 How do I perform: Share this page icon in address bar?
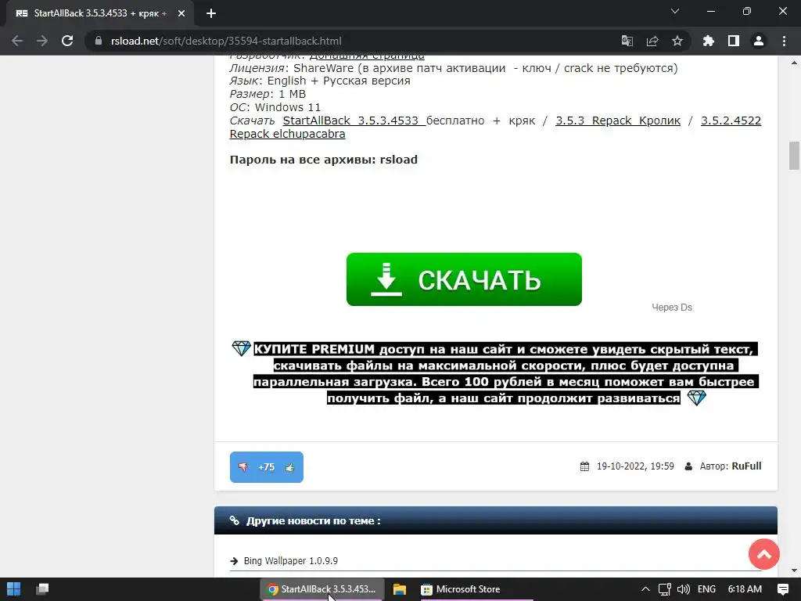pos(652,41)
